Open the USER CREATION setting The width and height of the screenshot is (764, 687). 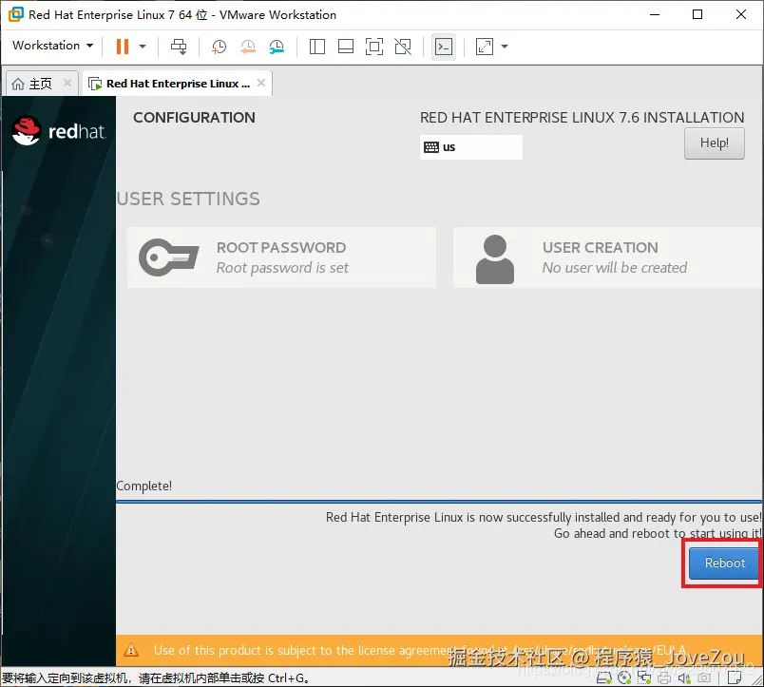(x=608, y=258)
